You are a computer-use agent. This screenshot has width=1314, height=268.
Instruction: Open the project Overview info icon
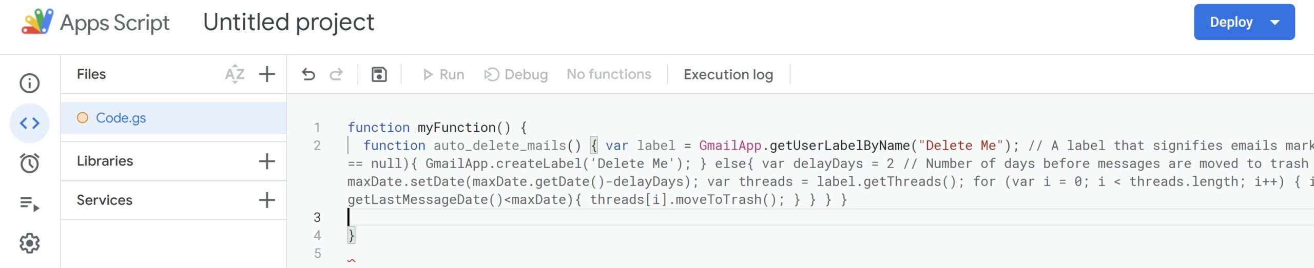[29, 83]
